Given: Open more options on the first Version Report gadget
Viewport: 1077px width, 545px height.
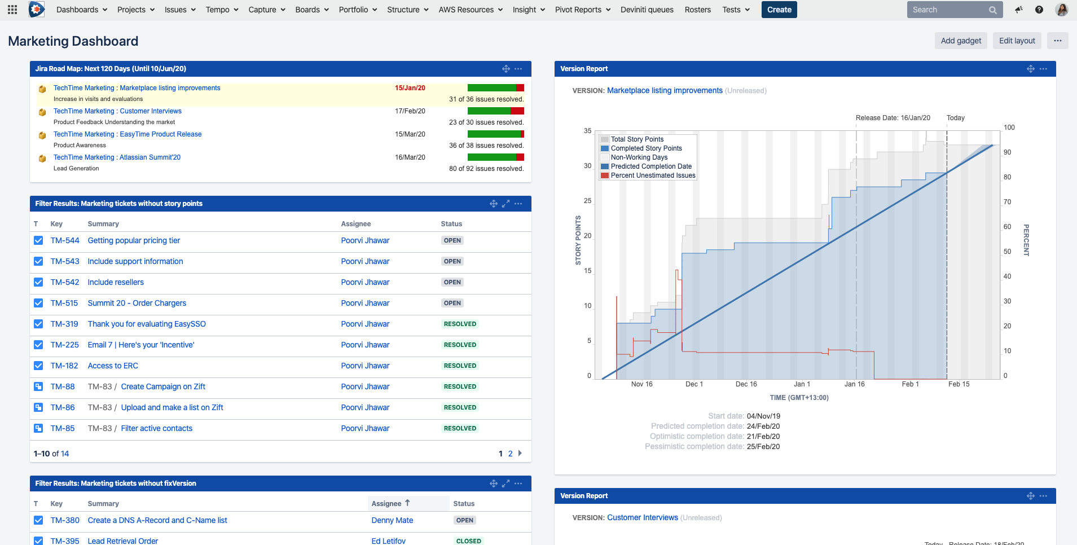Looking at the screenshot, I should point(1043,69).
